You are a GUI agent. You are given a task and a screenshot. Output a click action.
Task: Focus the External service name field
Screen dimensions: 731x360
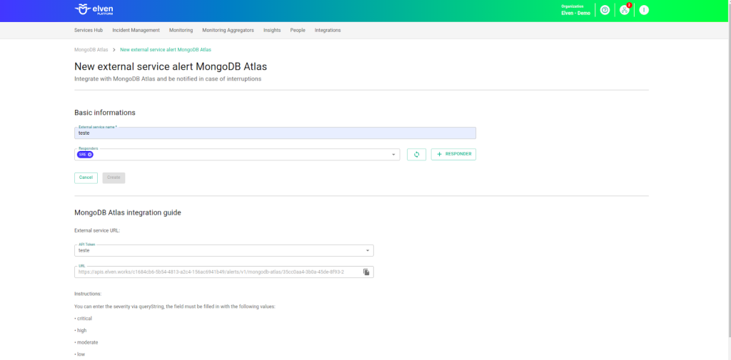coord(275,133)
